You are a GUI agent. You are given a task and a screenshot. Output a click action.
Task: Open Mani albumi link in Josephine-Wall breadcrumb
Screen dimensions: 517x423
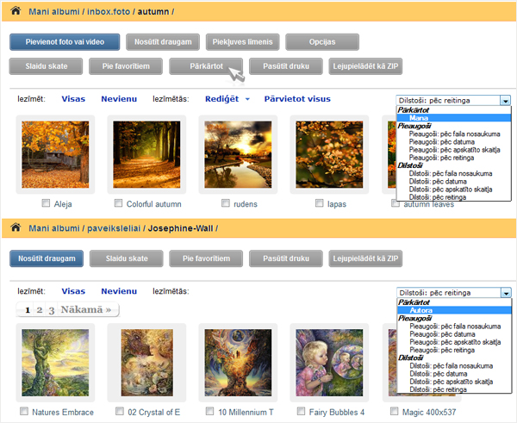[54, 228]
